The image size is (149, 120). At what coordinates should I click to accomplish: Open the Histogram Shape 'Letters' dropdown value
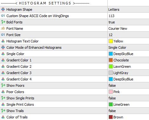[114, 9]
